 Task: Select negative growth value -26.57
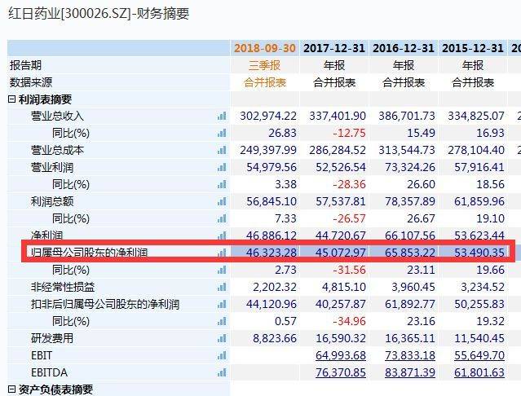[x=349, y=218]
